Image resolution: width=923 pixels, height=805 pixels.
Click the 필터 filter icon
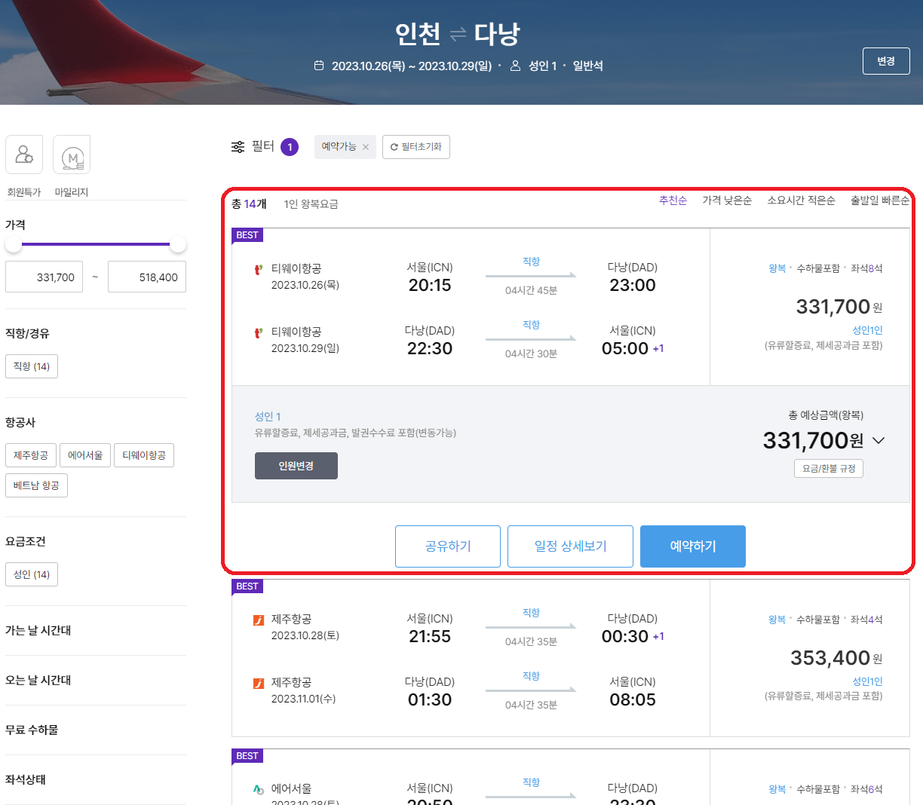(237, 147)
